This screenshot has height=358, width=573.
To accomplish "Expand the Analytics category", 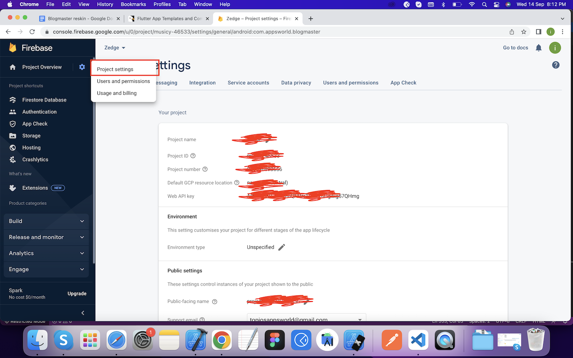I will [x=46, y=253].
